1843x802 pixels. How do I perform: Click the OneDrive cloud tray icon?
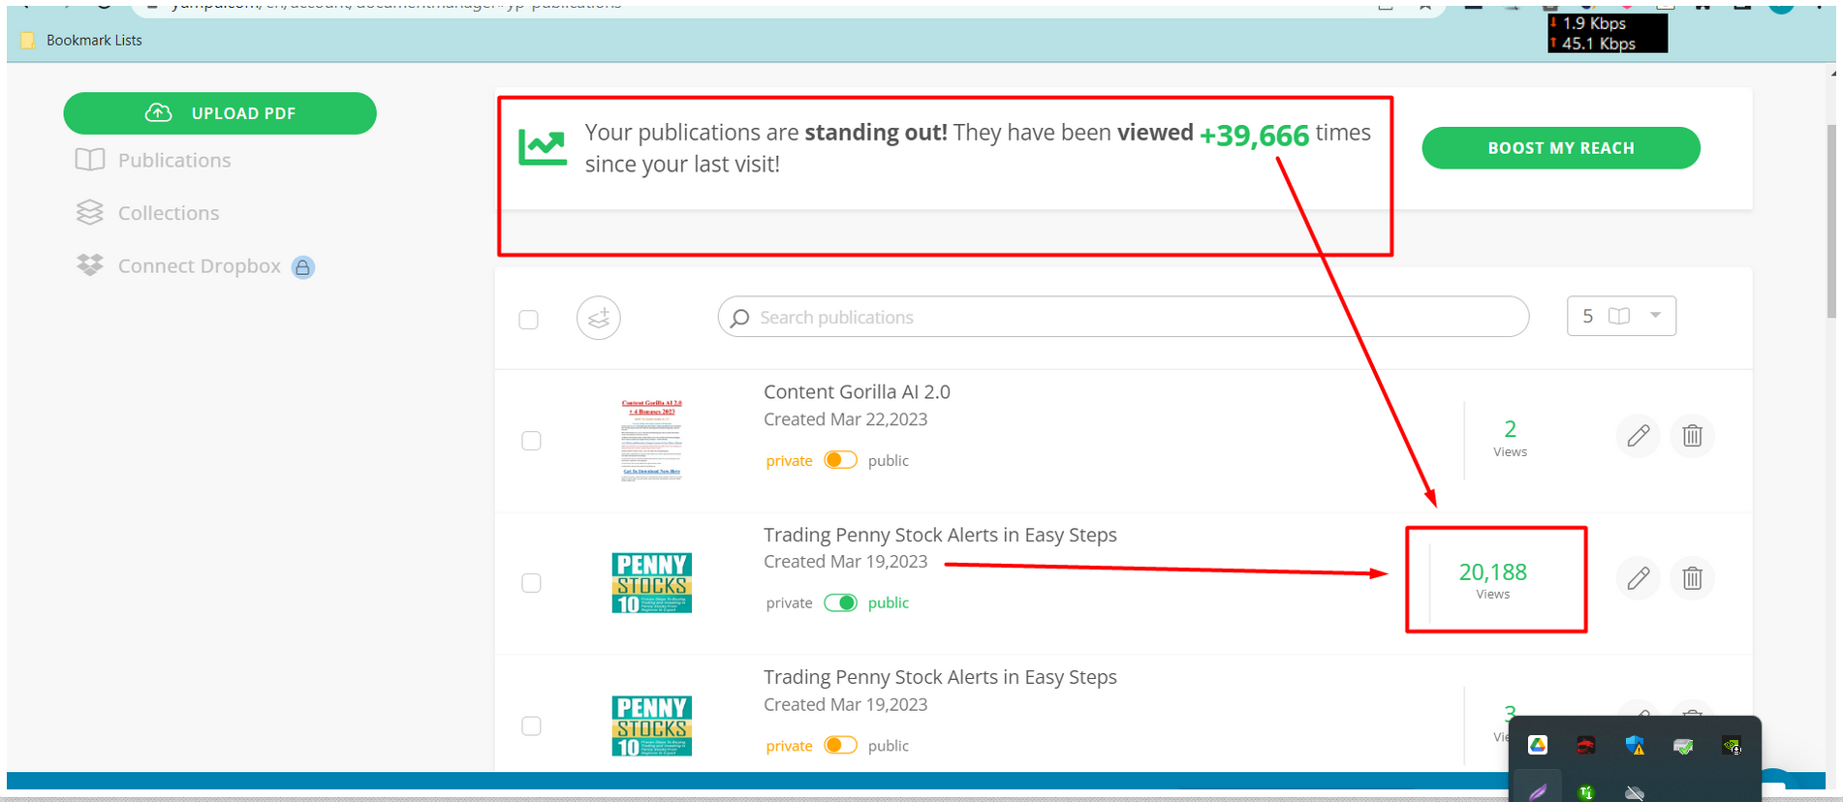(x=1635, y=793)
